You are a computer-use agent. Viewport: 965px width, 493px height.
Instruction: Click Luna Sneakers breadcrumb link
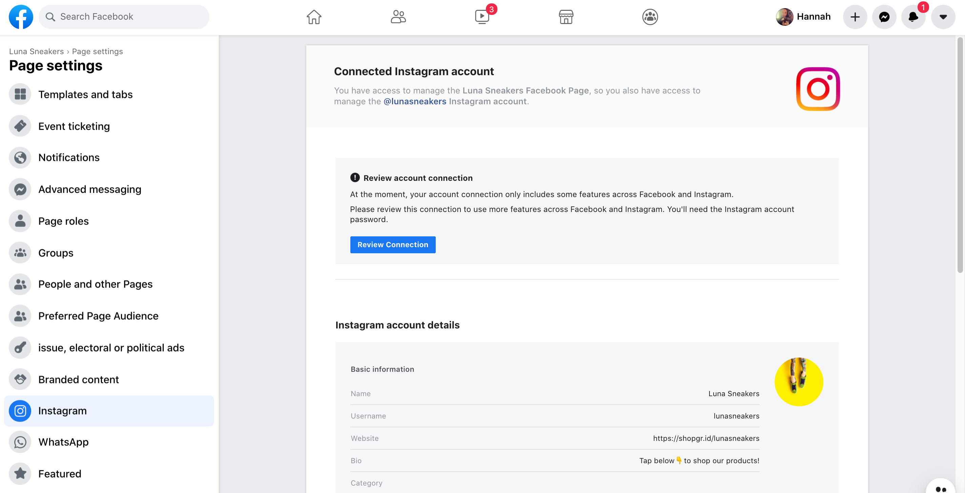click(x=36, y=51)
